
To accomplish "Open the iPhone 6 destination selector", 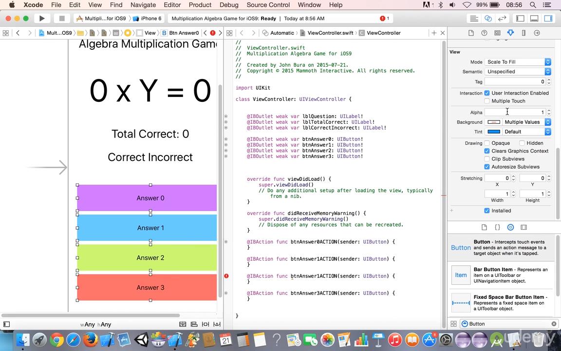I will 148,18.
